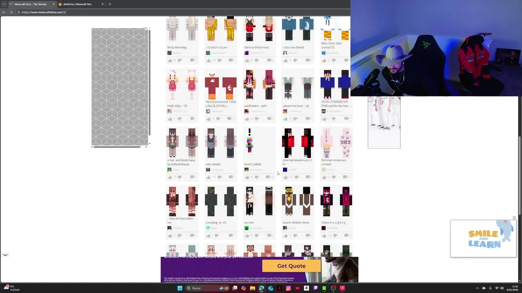Screen dimensions: 522x293
Task: Open Netflix from the taskbar
Action: click(x=279, y=288)
